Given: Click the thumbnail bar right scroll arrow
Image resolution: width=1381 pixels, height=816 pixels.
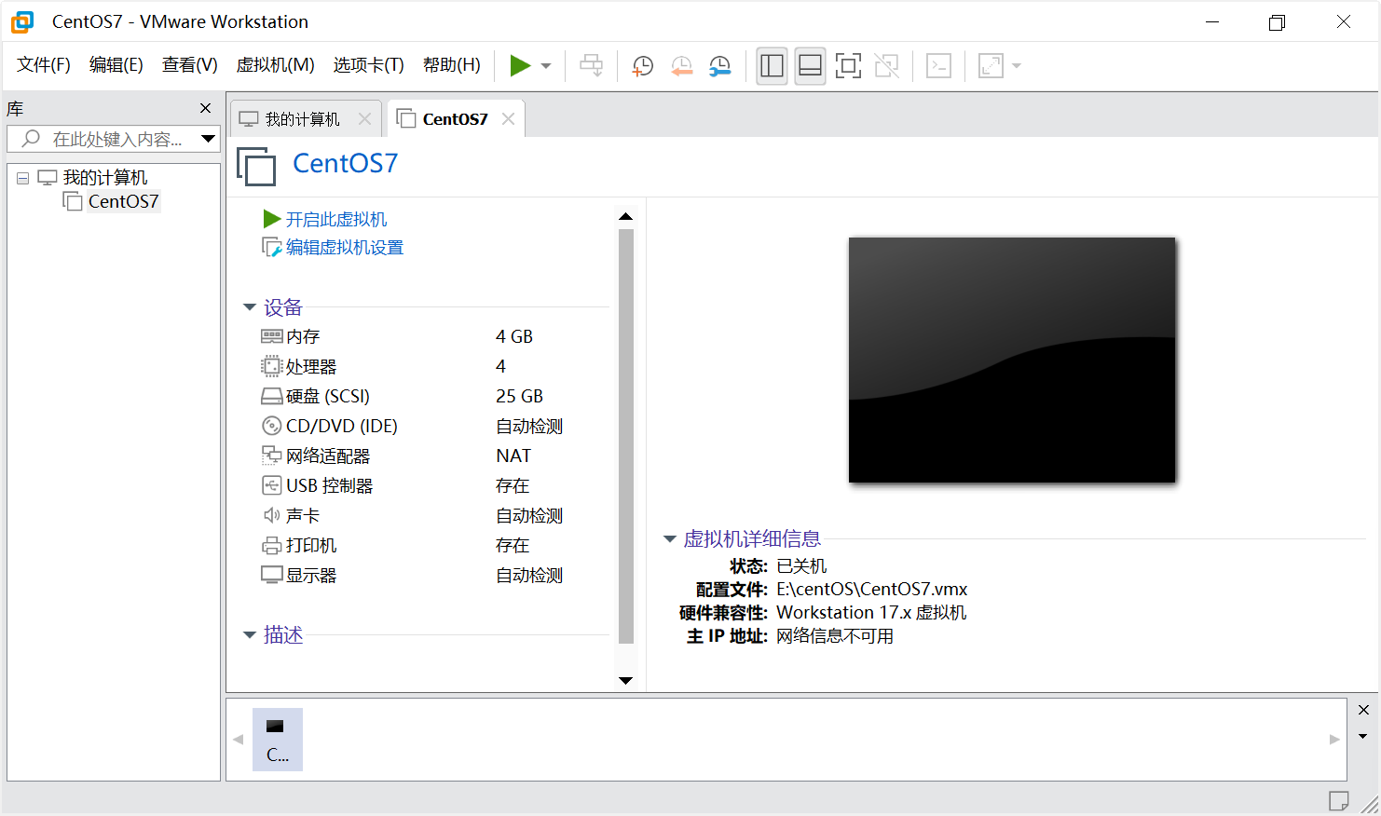Looking at the screenshot, I should [1334, 740].
